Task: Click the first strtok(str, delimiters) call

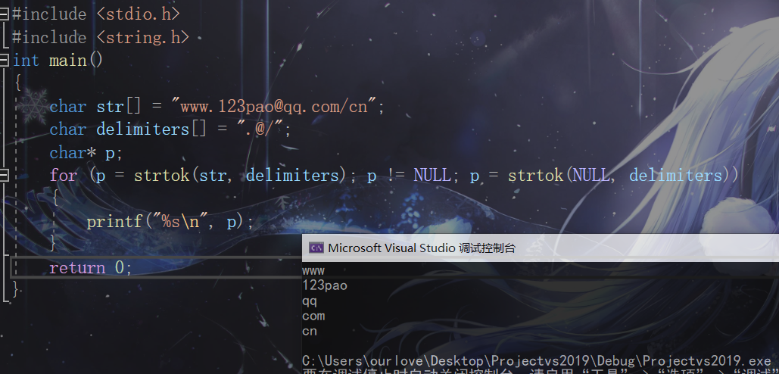Action: pyautogui.click(x=240, y=176)
